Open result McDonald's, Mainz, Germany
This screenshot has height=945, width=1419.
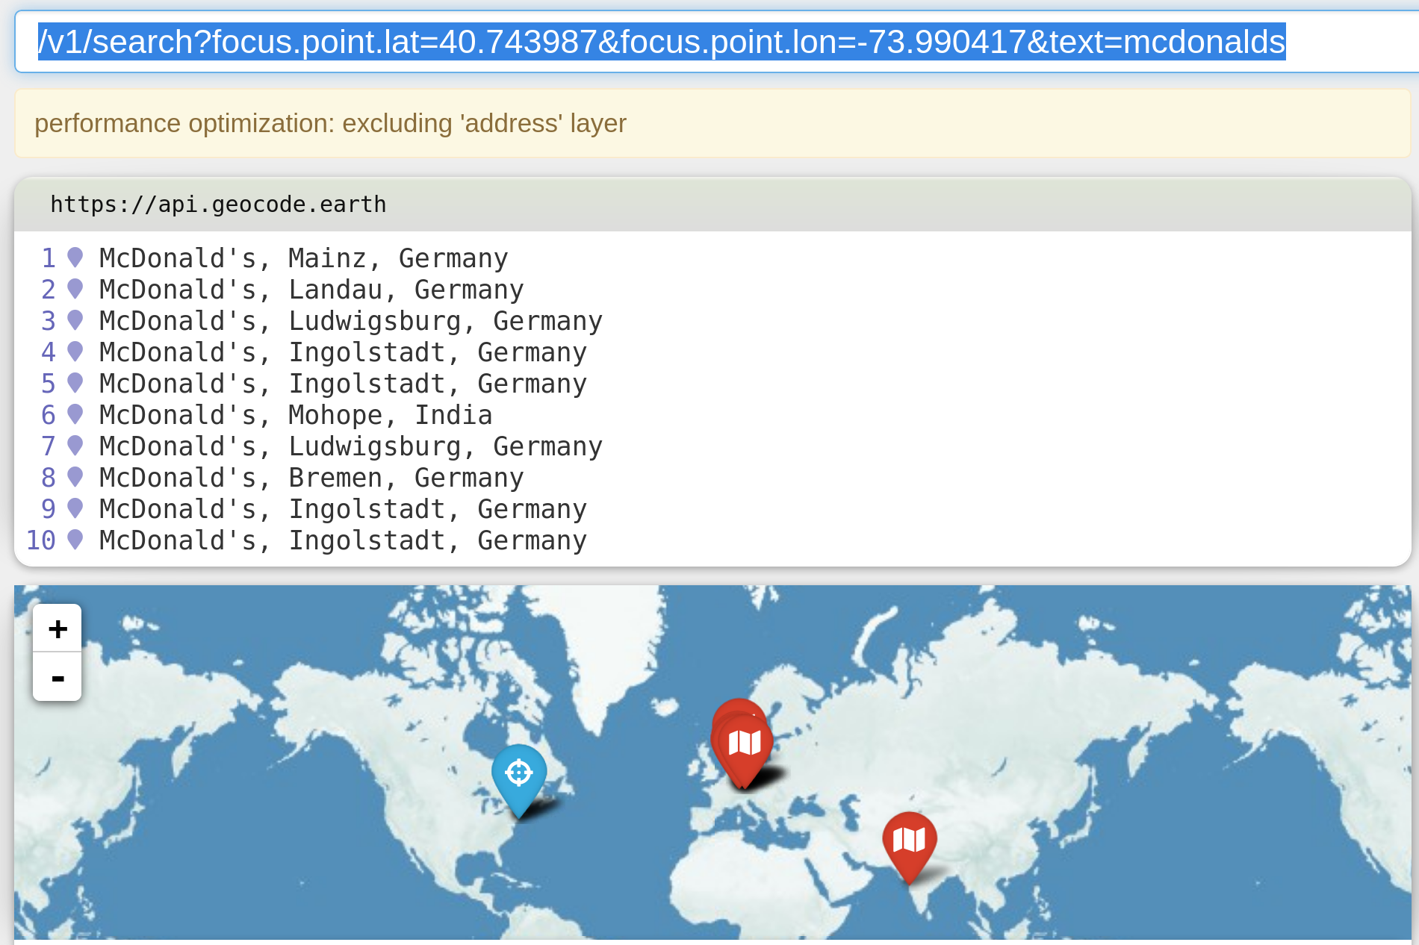pos(302,258)
